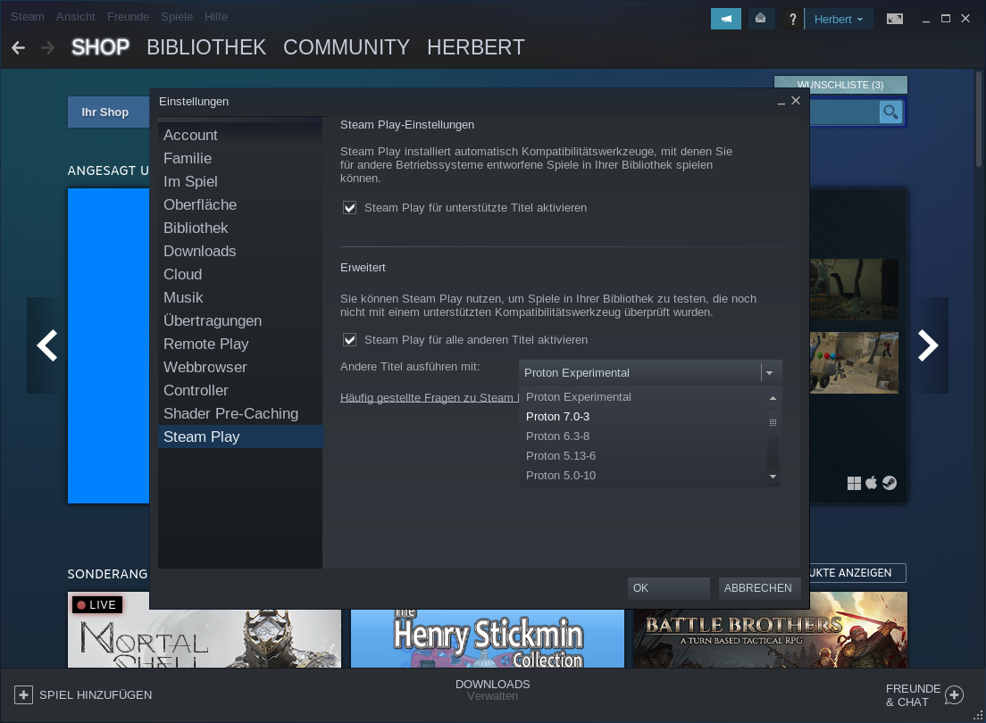This screenshot has width=986, height=723.
Task: Open the Herbert account dropdown
Action: pos(839,20)
